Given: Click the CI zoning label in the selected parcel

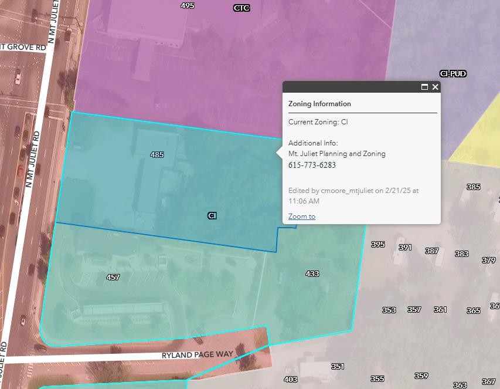Looking at the screenshot, I should (212, 216).
